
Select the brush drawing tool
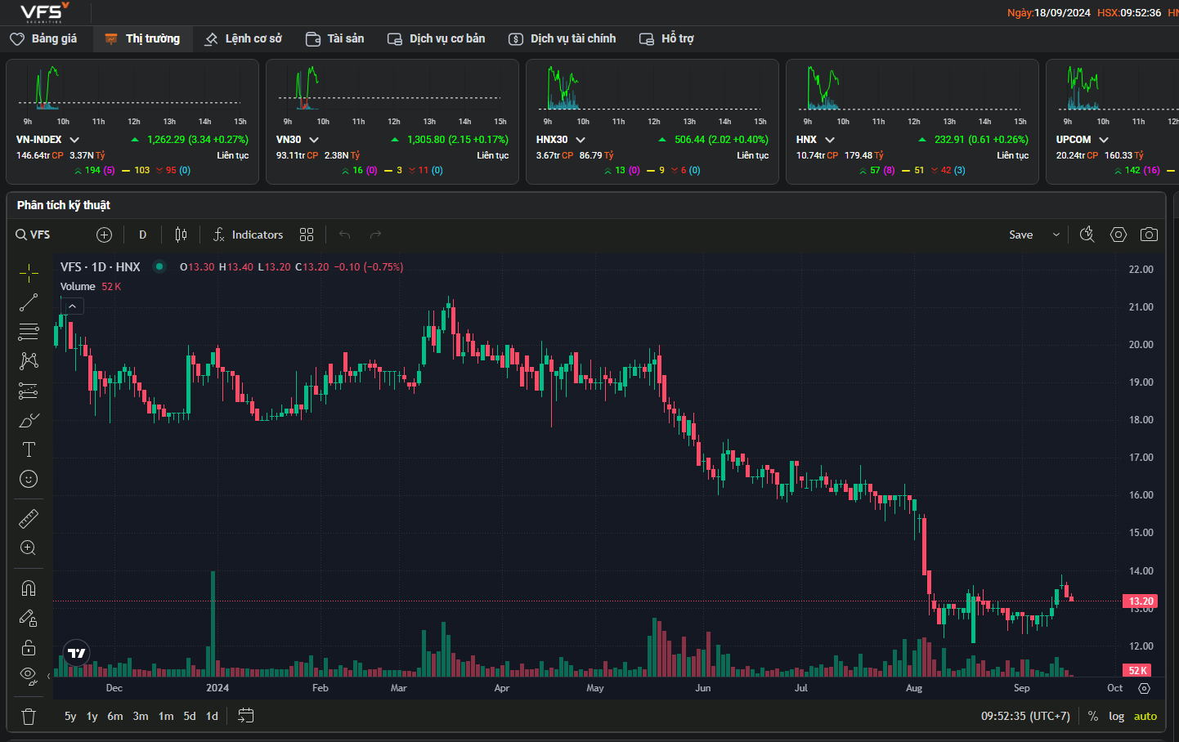(x=29, y=420)
